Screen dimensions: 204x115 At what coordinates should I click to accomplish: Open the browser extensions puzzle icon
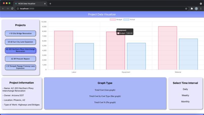192,9
